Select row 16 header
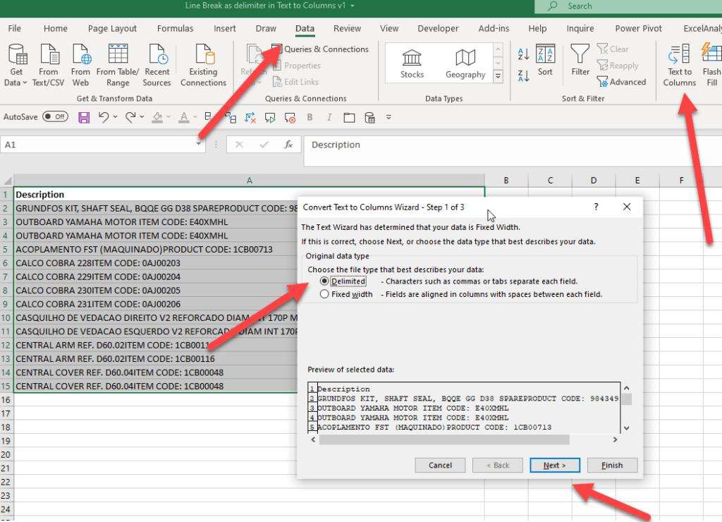This screenshot has width=722, height=522. coord(6,399)
